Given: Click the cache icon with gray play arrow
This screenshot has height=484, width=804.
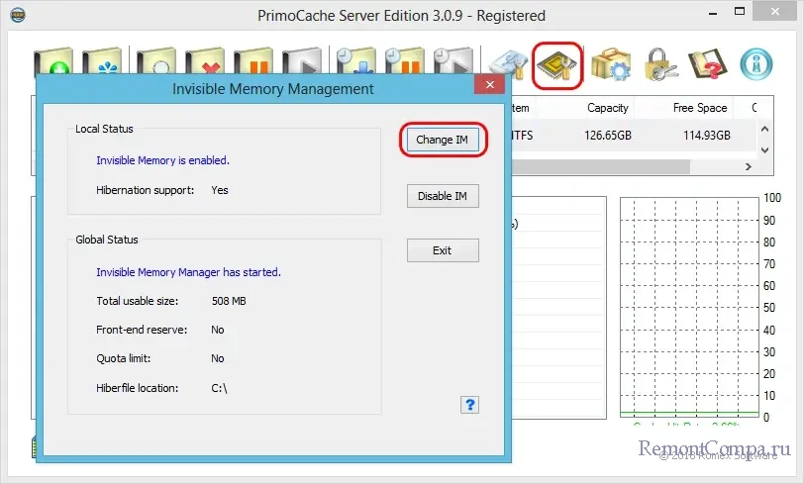Looking at the screenshot, I should [x=302, y=63].
